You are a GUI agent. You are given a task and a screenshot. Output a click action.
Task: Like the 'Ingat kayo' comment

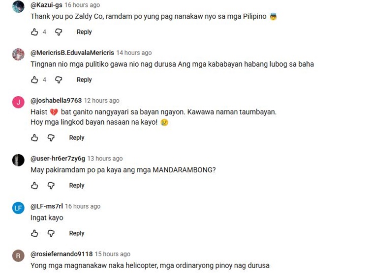pyautogui.click(x=34, y=233)
